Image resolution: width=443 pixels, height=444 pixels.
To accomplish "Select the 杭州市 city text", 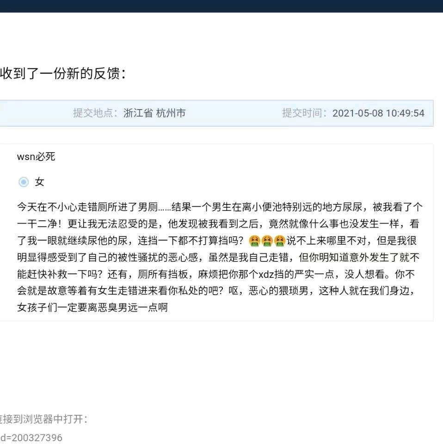I will click(171, 113).
